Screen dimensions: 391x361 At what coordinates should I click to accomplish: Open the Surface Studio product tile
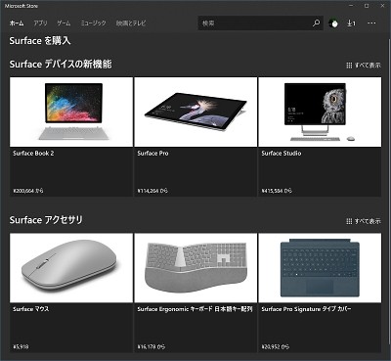pos(320,137)
